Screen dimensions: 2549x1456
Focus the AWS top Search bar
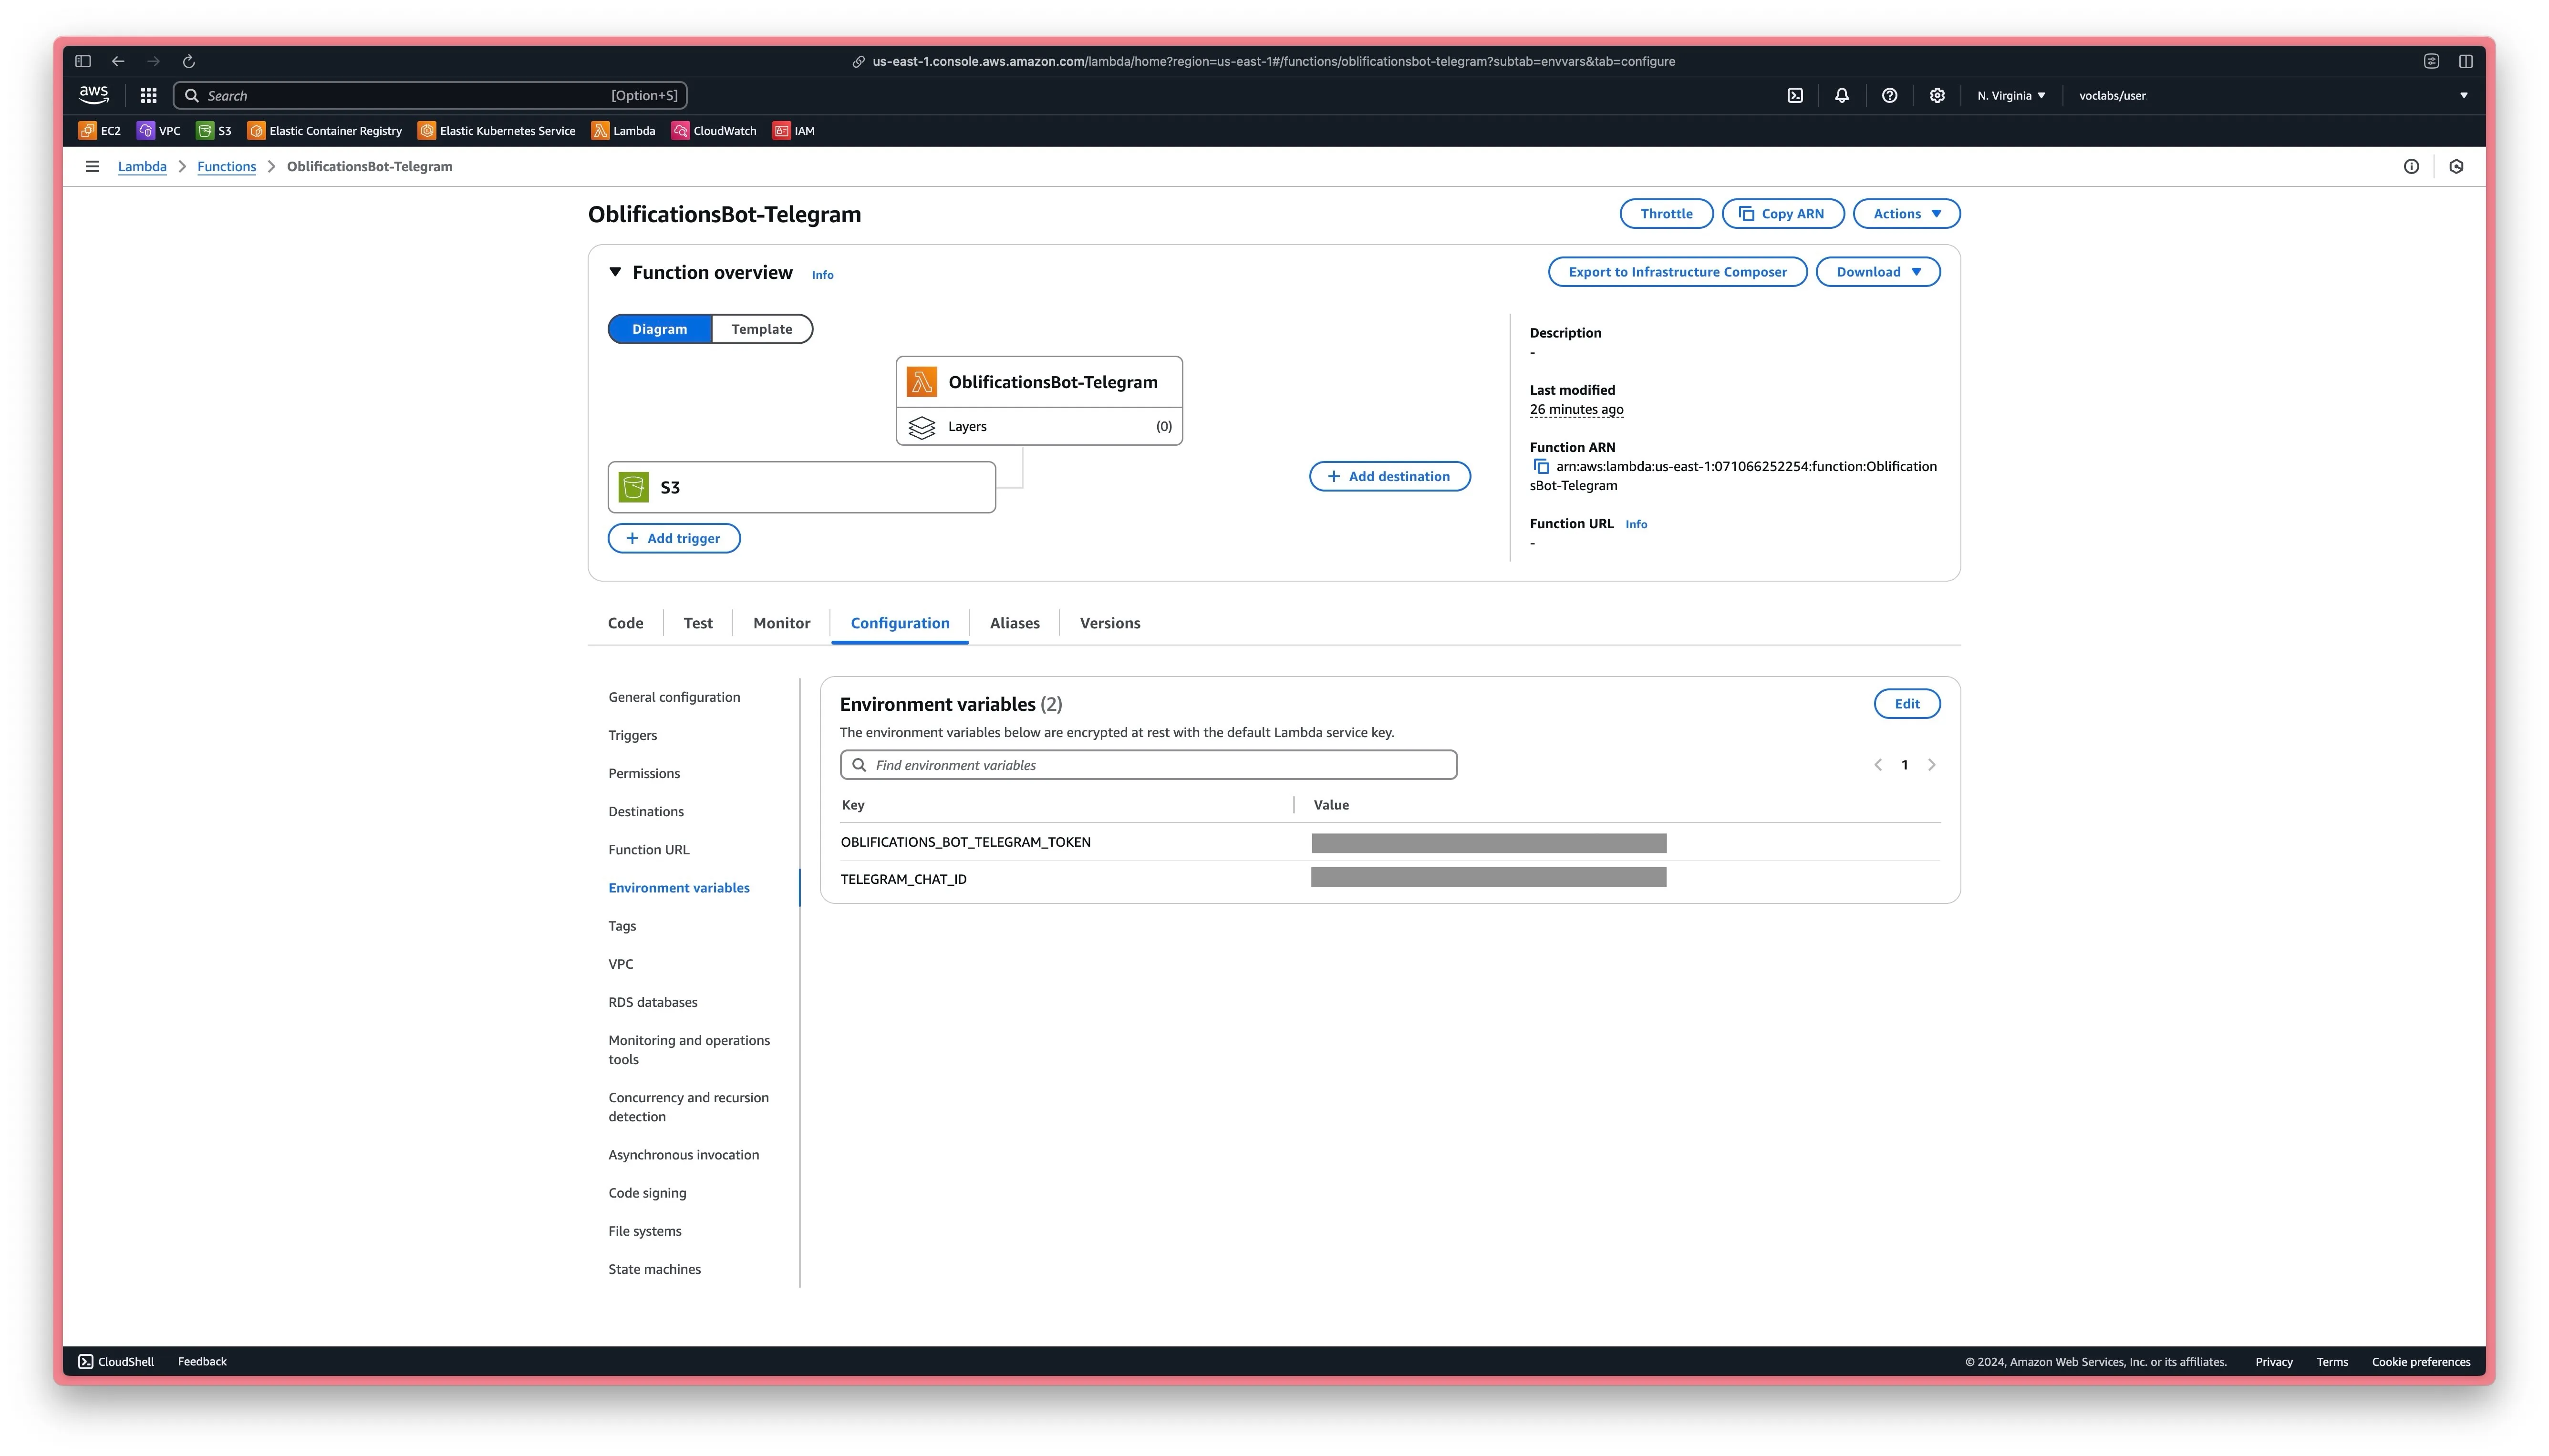[x=430, y=95]
